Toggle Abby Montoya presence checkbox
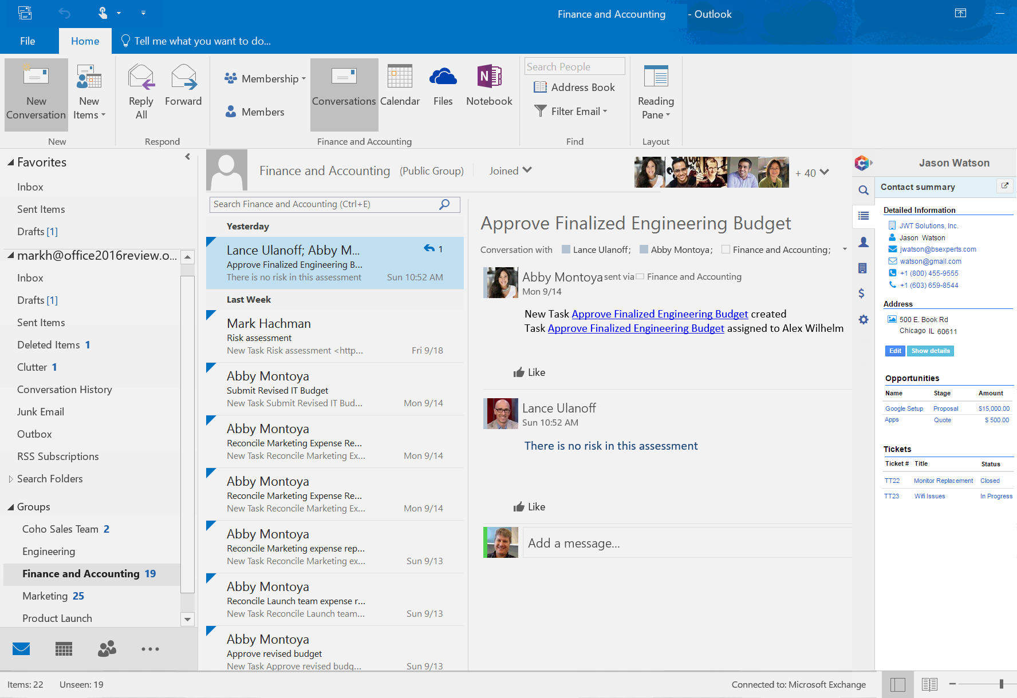Image resolution: width=1017 pixels, height=698 pixels. click(644, 249)
